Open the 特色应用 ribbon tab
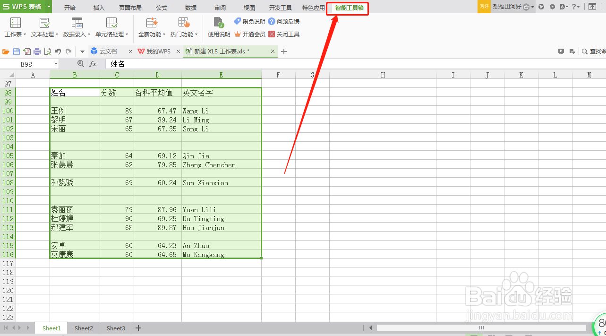 click(314, 8)
